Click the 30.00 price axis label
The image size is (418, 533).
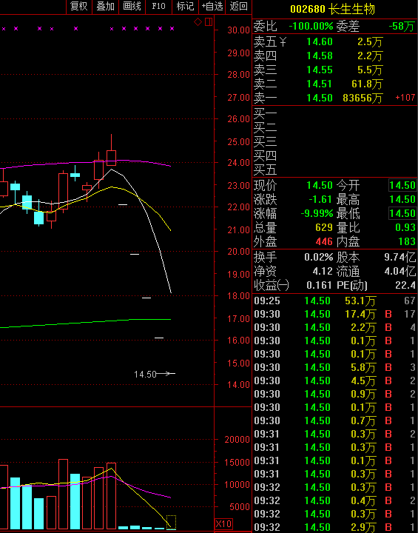point(238,30)
